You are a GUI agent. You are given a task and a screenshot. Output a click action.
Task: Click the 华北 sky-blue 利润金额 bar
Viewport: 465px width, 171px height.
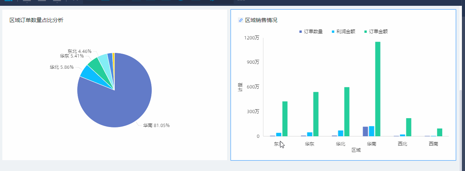point(341,133)
